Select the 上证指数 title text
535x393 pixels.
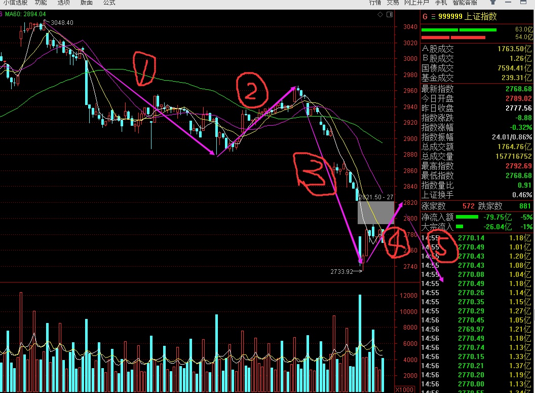tap(481, 17)
